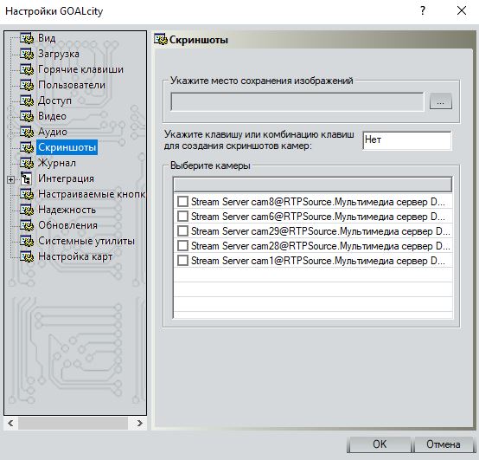Click the Скриншоты panel header icon
Viewport: 479px width, 460px height.
coord(161,40)
